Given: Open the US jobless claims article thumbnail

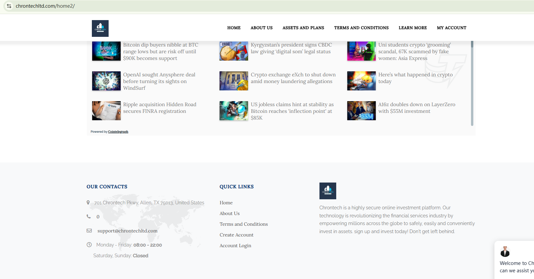Looking at the screenshot, I should point(234,111).
